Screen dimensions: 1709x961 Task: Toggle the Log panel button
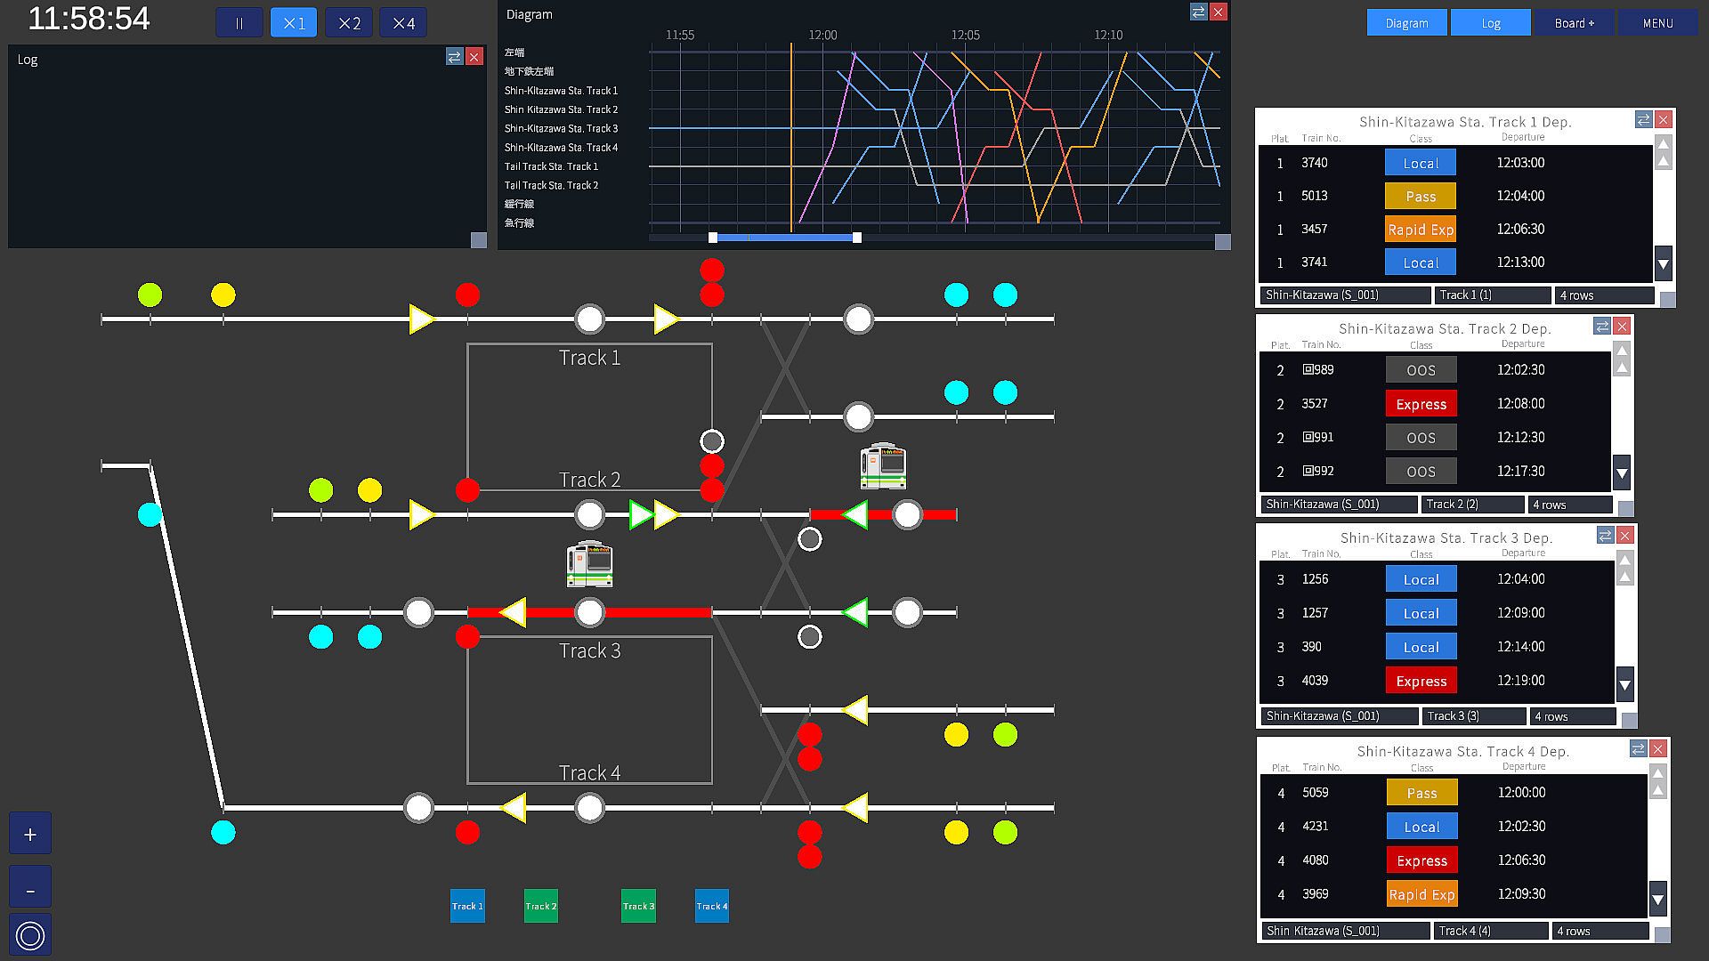[1491, 23]
